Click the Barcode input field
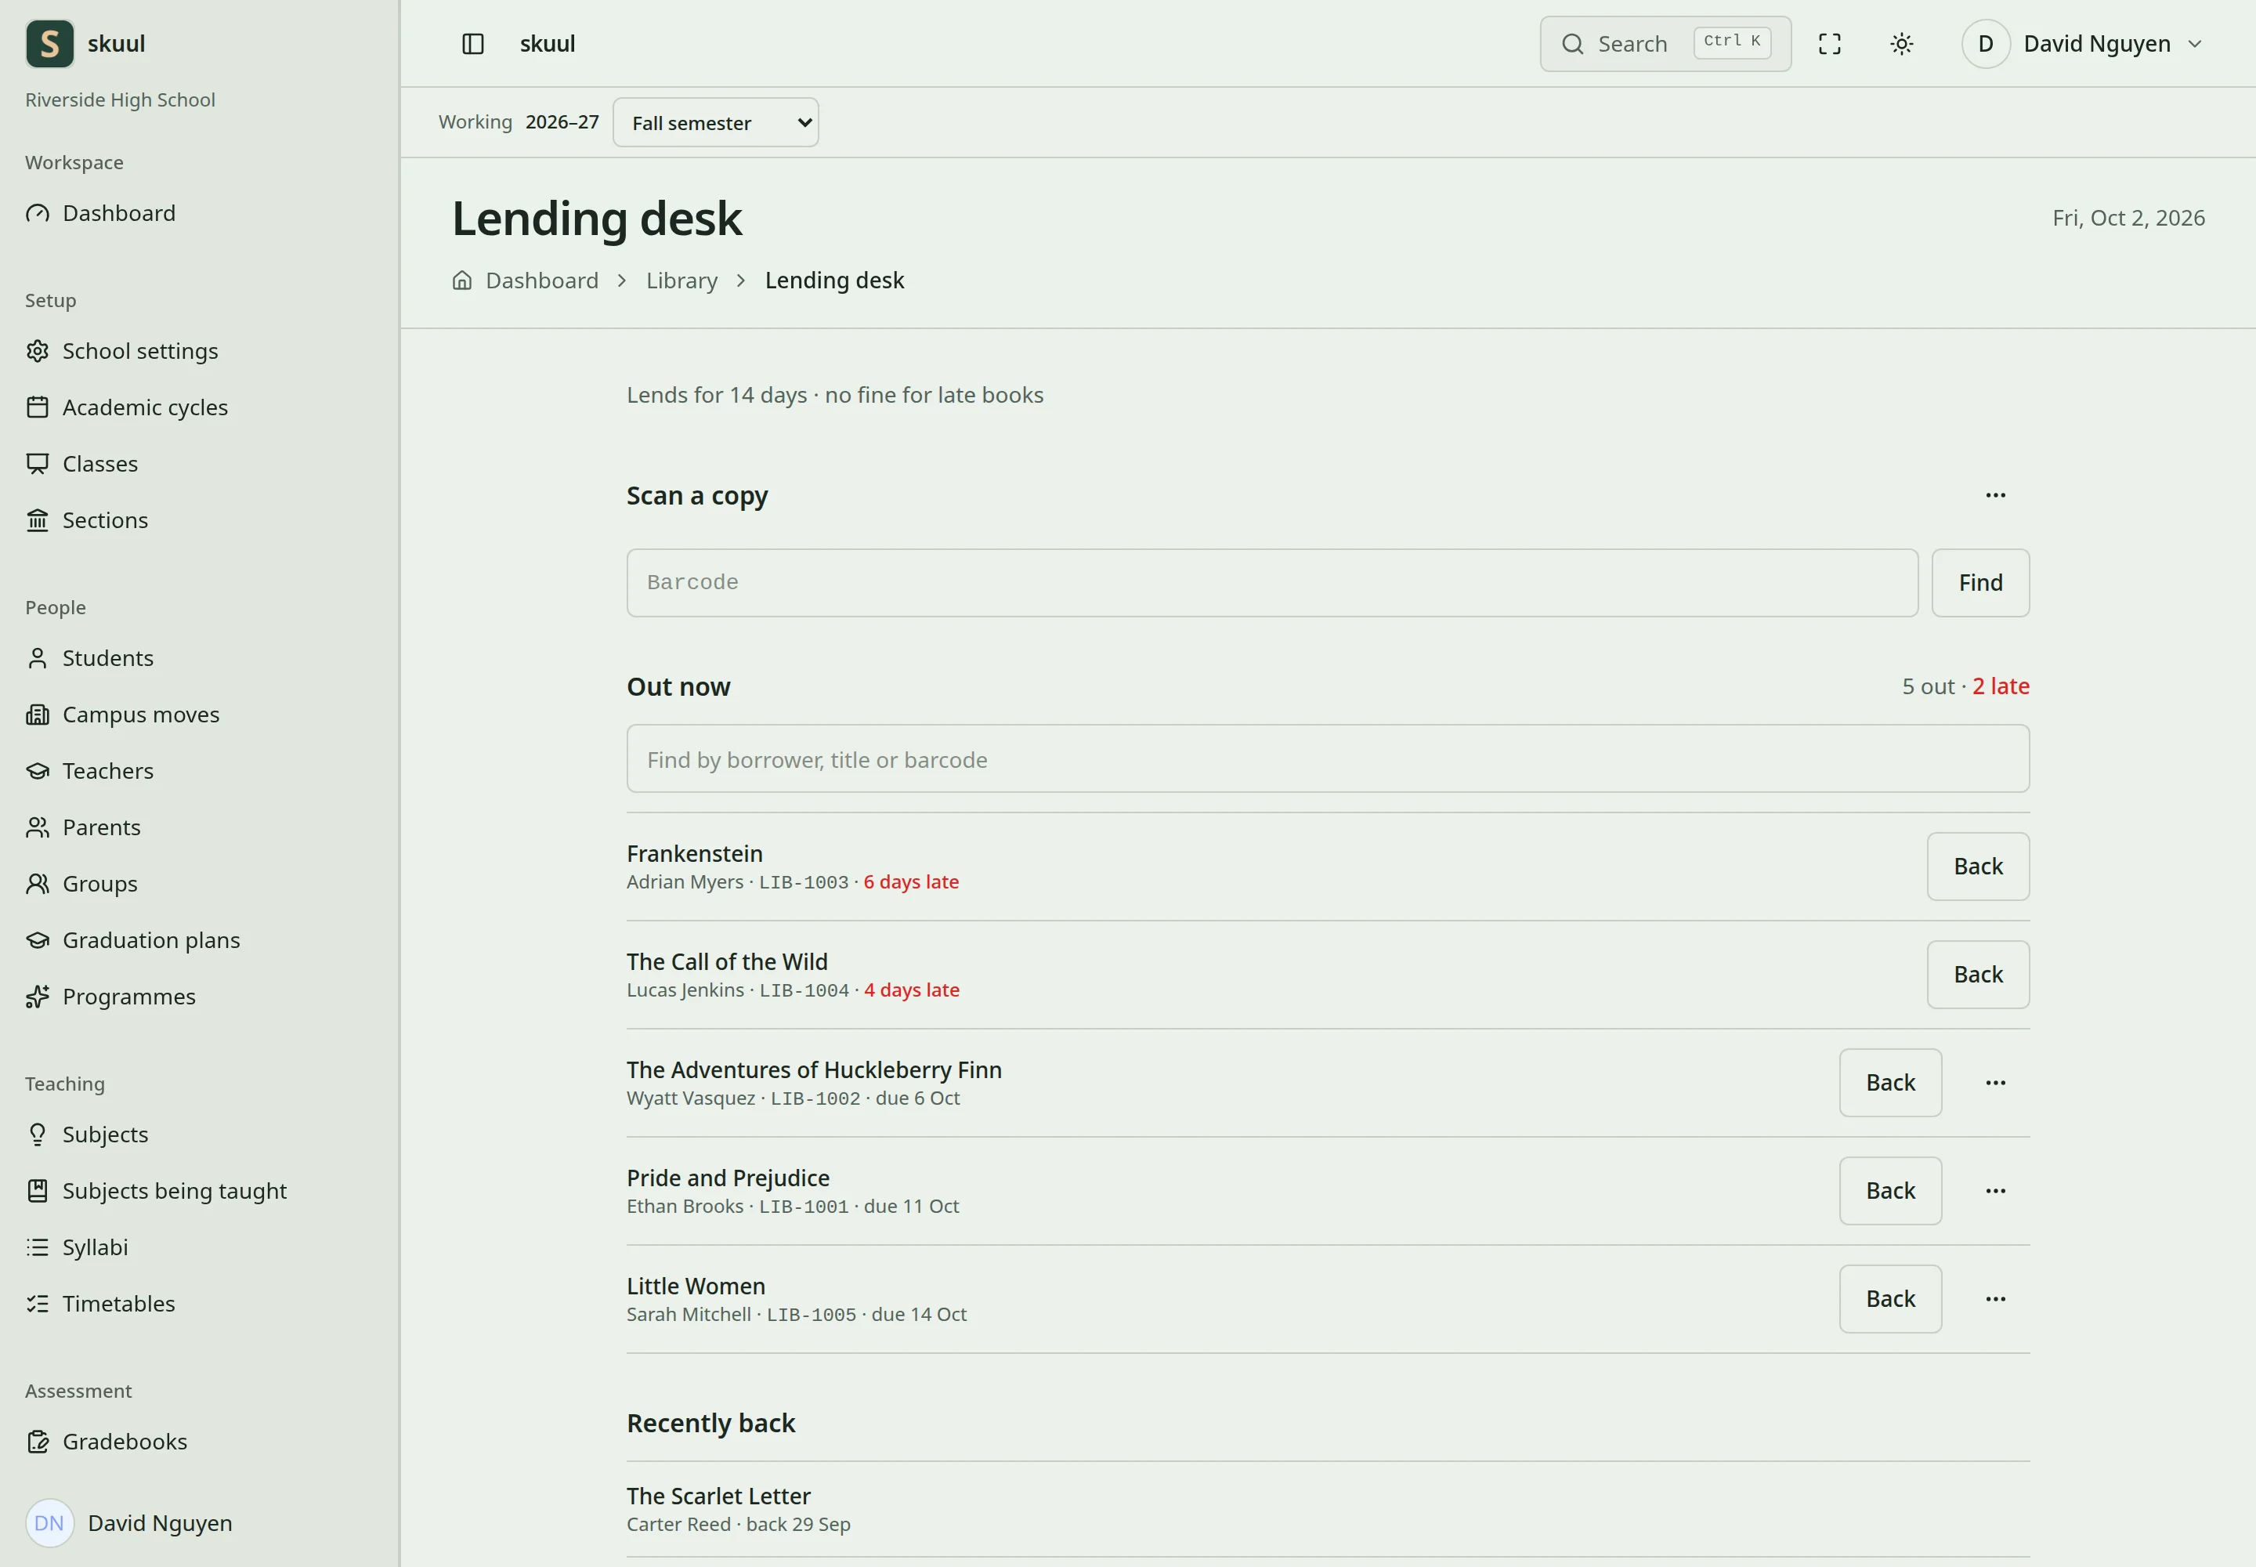2256x1567 pixels. coord(1272,582)
